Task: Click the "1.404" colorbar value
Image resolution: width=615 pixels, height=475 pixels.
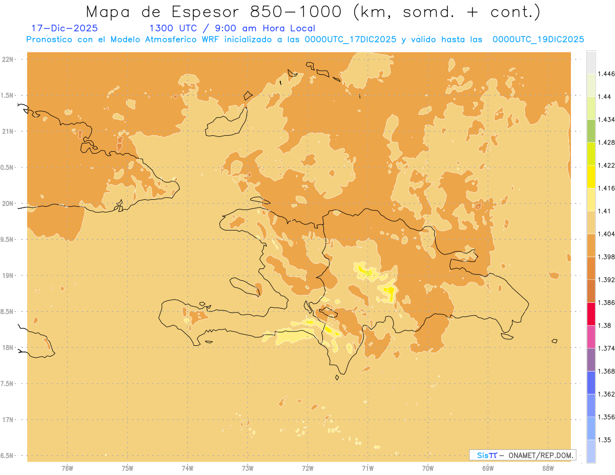Action: click(605, 234)
